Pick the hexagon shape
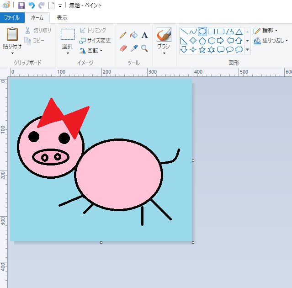Viewport: 292px width, 288px height. click(x=212, y=41)
